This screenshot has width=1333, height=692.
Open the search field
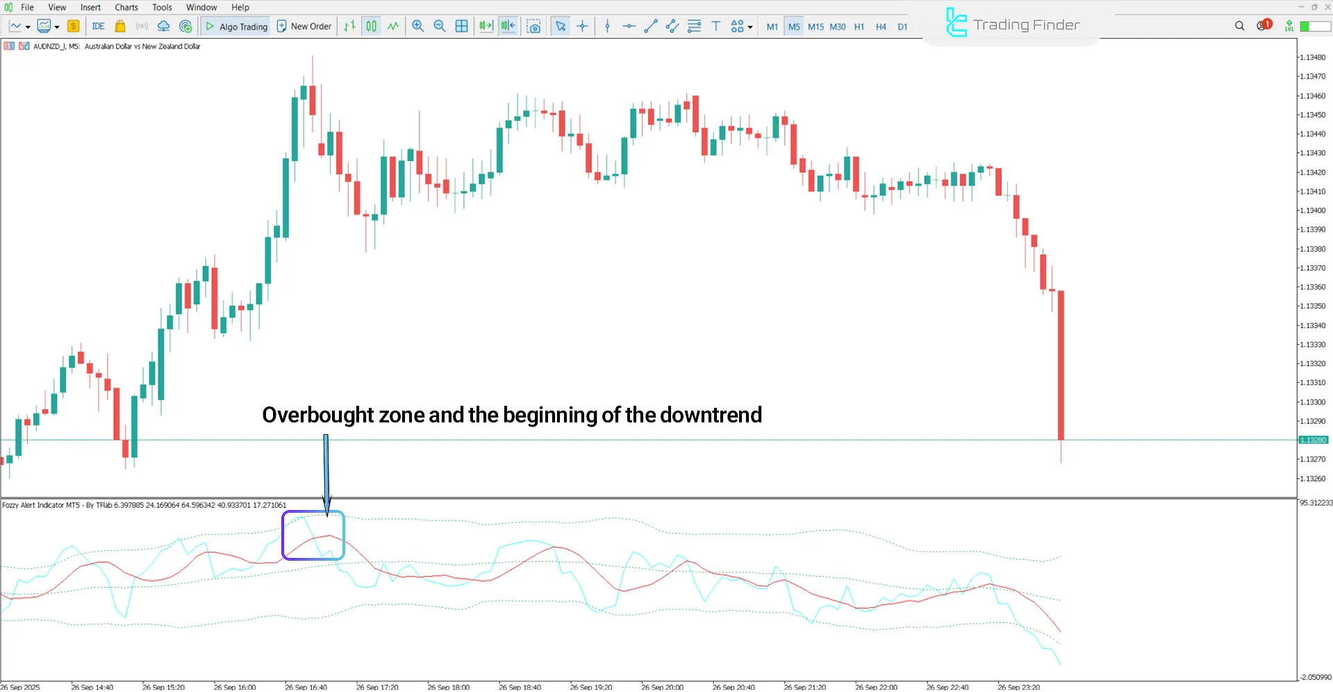pyautogui.click(x=1239, y=26)
